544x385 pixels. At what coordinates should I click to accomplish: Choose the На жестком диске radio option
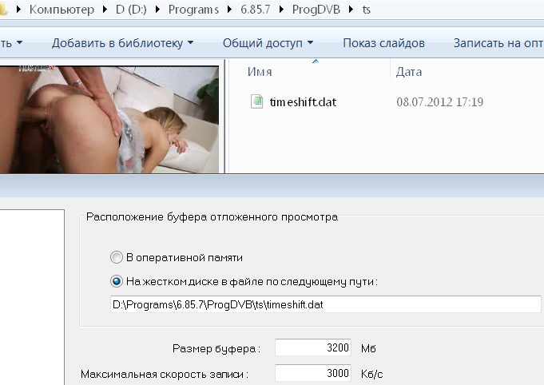pos(116,281)
